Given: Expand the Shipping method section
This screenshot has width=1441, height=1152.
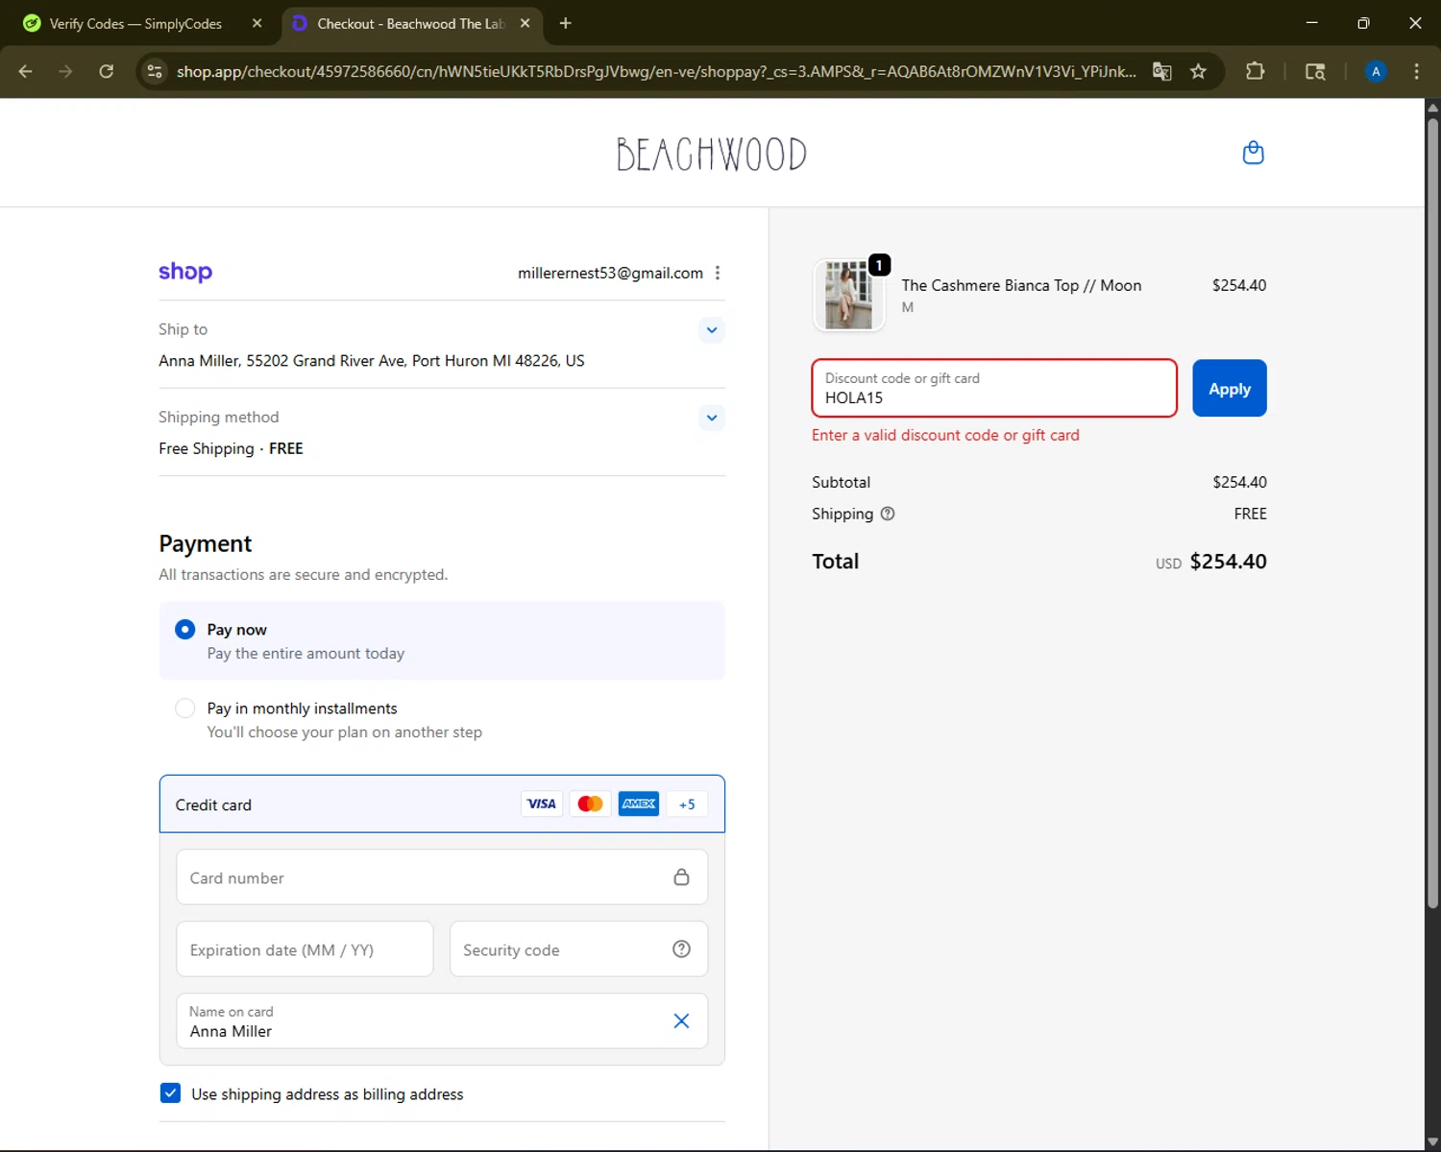Looking at the screenshot, I should click(711, 418).
